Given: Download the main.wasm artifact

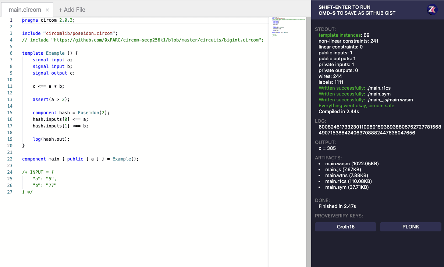Looking at the screenshot, I should point(352,163).
